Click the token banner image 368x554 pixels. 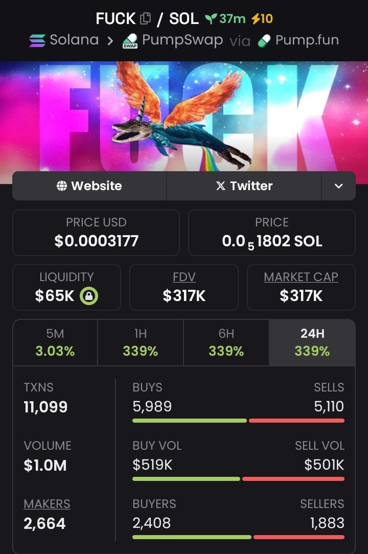[184, 117]
